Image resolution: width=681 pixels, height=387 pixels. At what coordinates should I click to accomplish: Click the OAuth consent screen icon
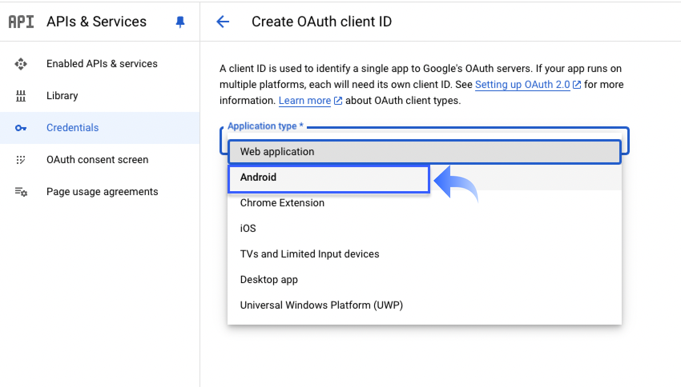(20, 160)
